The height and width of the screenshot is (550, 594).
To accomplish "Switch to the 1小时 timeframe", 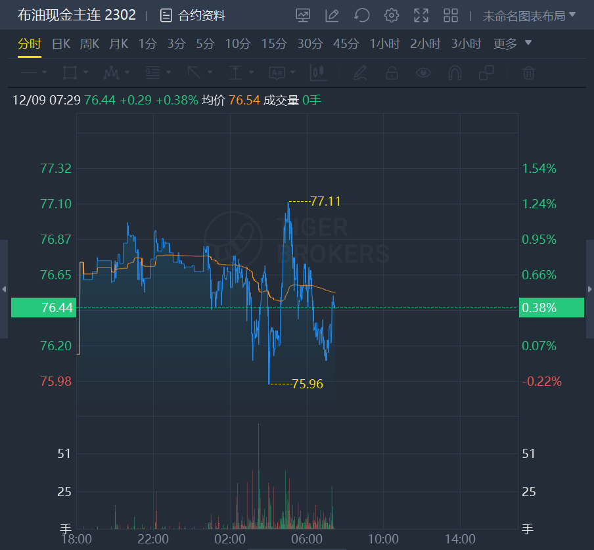I will coord(385,44).
